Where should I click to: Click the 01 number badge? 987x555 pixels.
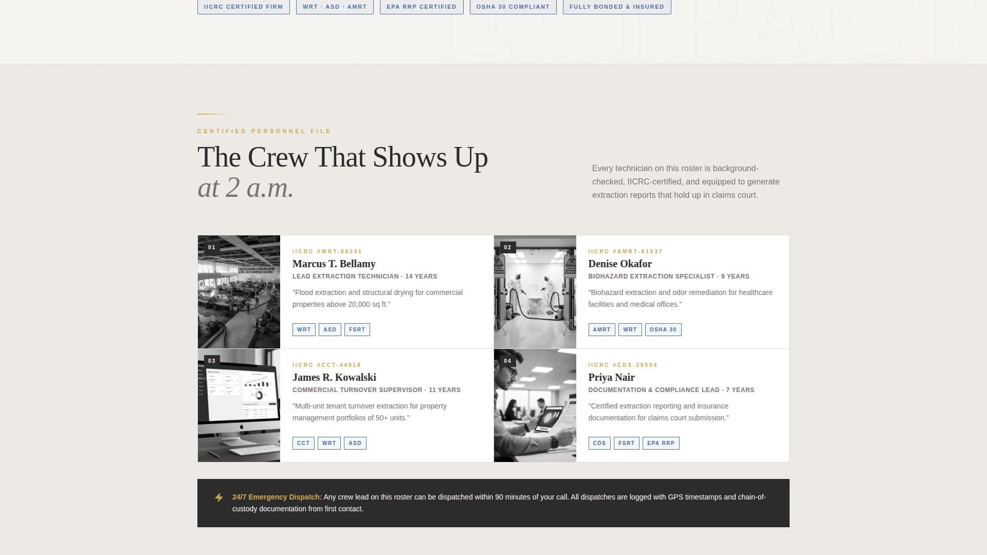(212, 247)
